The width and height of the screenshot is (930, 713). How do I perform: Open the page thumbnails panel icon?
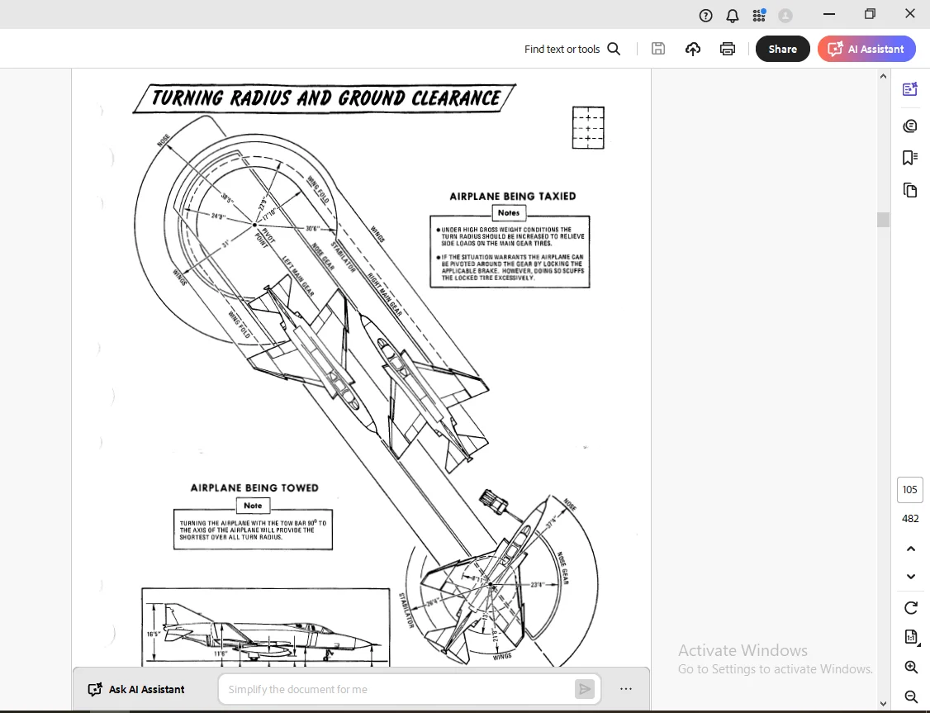(910, 190)
